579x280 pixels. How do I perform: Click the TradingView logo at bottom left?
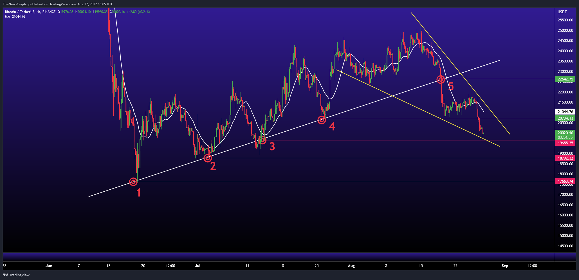pos(16,275)
